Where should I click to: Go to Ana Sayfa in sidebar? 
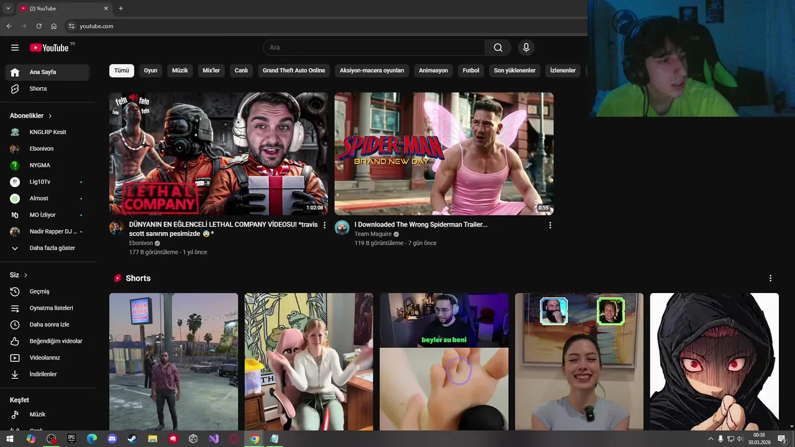coord(47,72)
